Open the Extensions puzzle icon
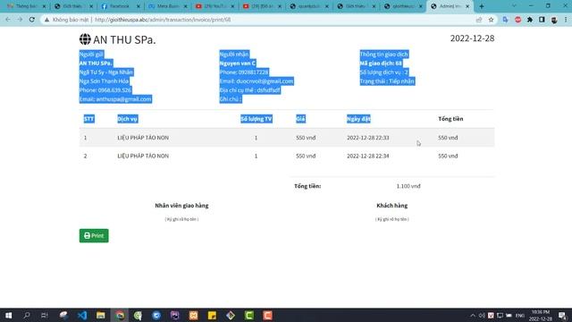Screen dimensions: 572x322 pos(530,20)
